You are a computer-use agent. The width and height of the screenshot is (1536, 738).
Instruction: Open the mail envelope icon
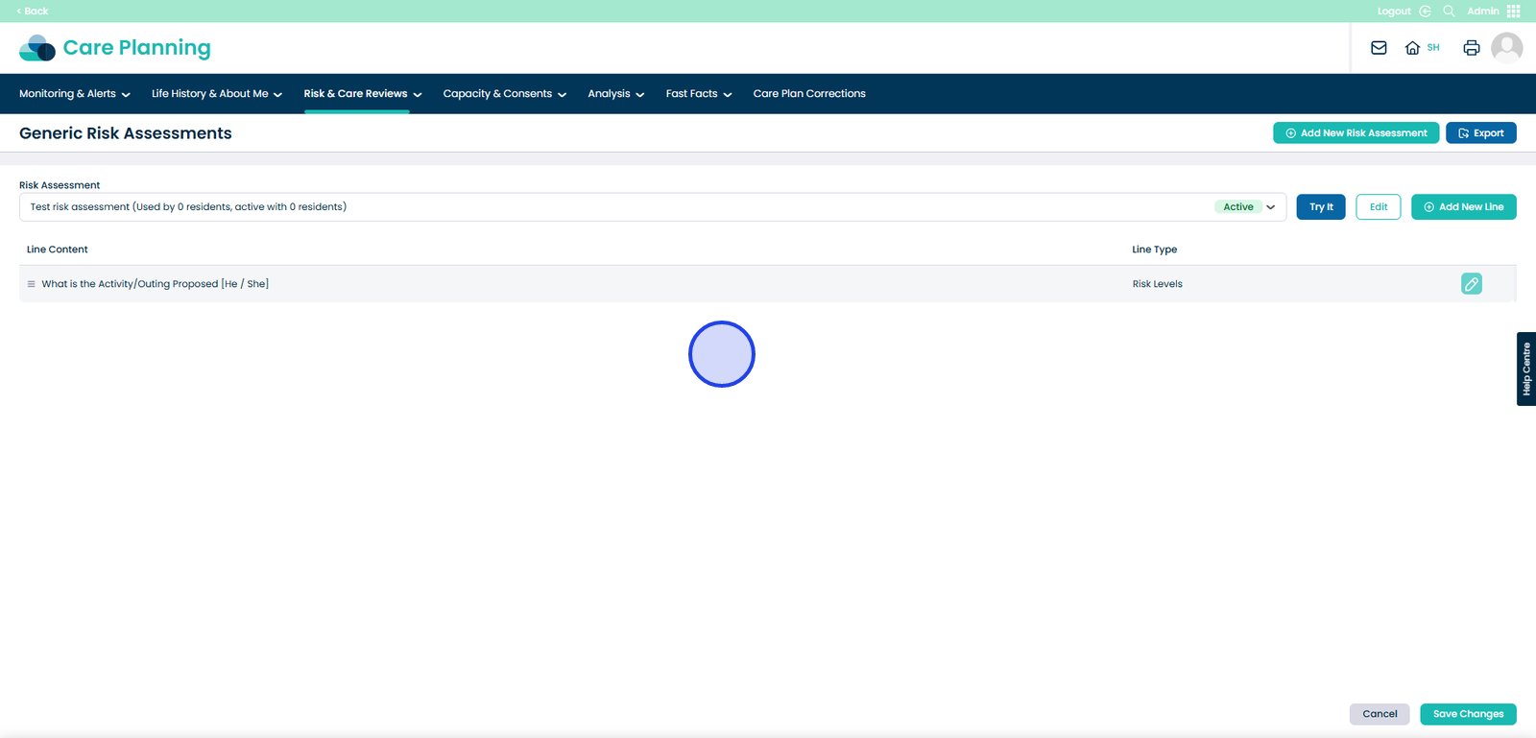1379,48
